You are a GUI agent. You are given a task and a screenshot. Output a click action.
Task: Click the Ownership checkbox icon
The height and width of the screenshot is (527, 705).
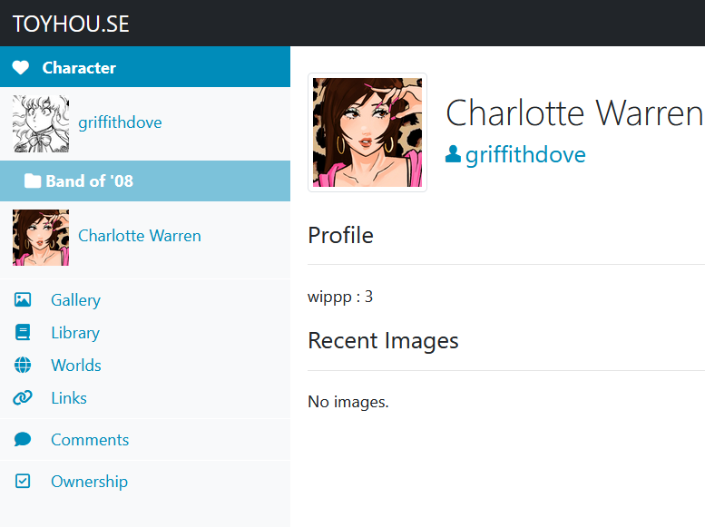point(23,481)
